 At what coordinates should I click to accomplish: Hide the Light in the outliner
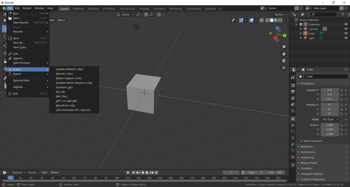(x=346, y=38)
